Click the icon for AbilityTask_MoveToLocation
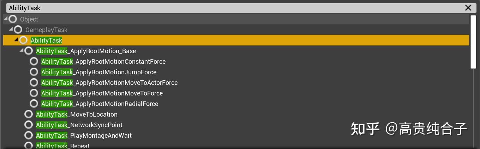The height and width of the screenshot is (149, 480). (x=29, y=114)
